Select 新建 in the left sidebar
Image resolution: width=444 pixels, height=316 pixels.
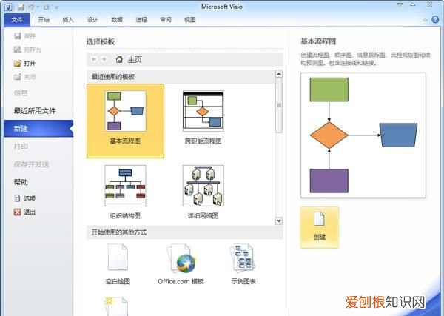point(38,129)
